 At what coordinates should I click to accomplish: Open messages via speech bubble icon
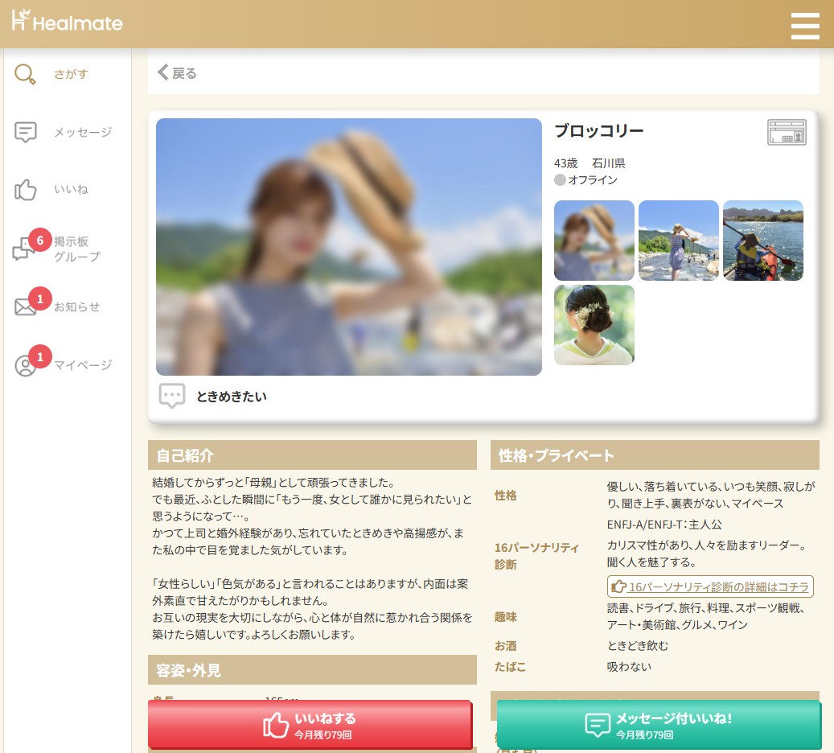pos(26,132)
